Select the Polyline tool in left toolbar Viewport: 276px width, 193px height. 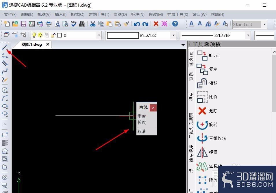coord(5,56)
